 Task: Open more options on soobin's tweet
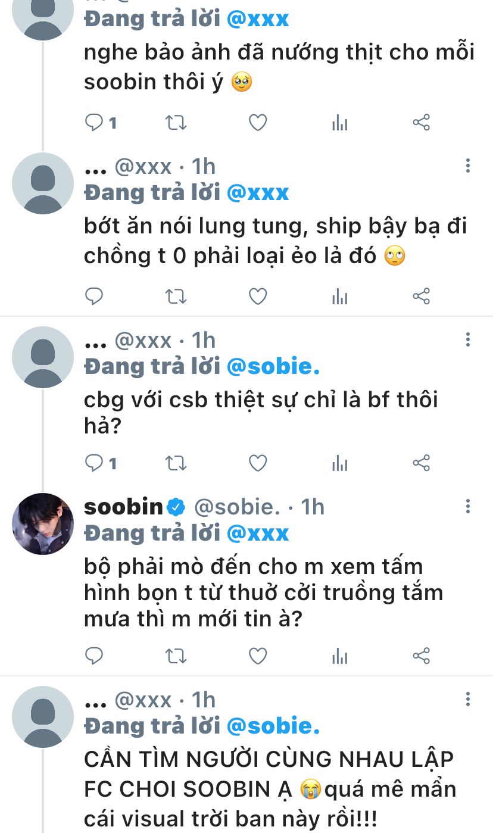[468, 507]
